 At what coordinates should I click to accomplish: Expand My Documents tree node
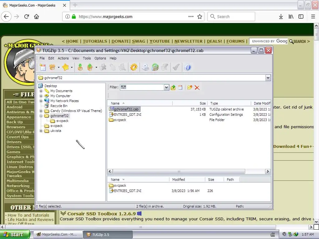pos(41,91)
